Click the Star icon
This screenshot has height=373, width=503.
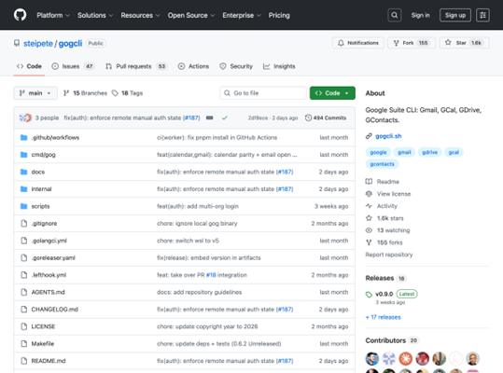coord(448,43)
